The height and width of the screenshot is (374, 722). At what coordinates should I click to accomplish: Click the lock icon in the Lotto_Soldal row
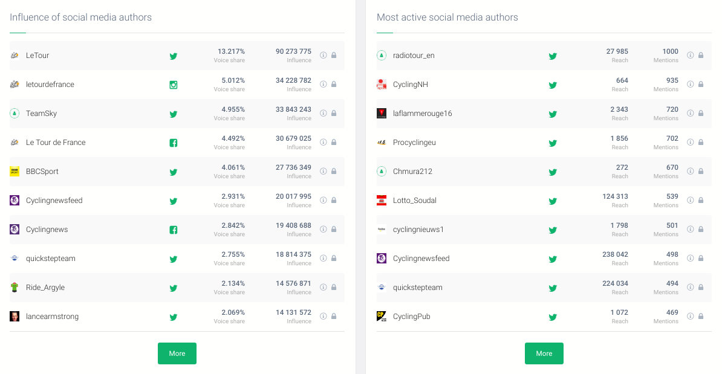point(701,201)
